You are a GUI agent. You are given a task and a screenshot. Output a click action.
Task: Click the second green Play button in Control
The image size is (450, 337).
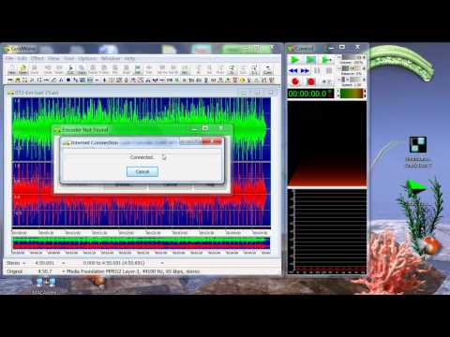coord(311,60)
